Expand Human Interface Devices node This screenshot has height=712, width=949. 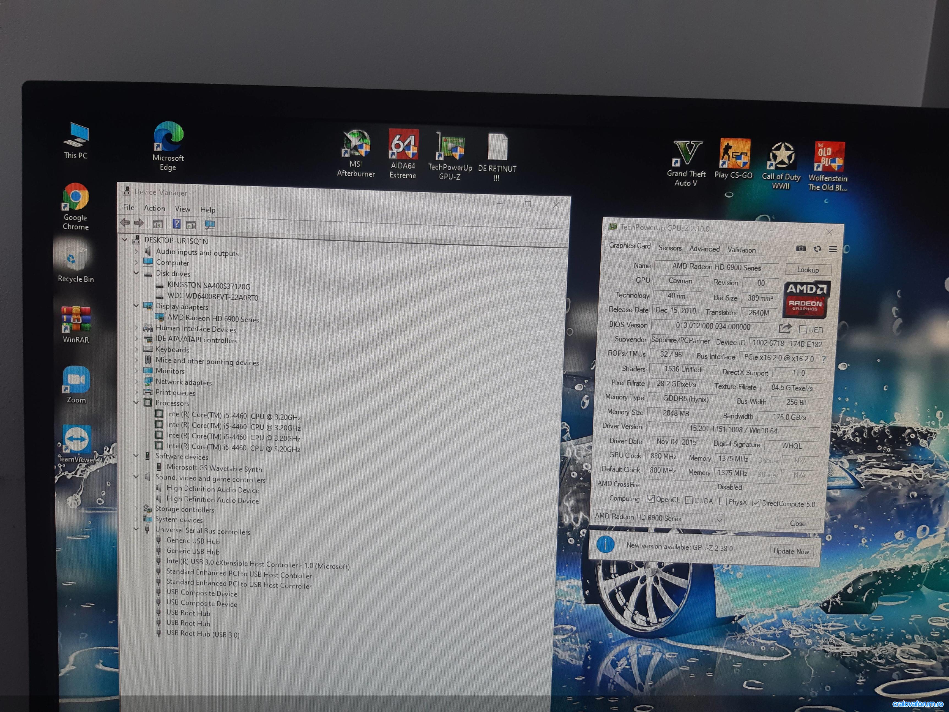pos(136,328)
